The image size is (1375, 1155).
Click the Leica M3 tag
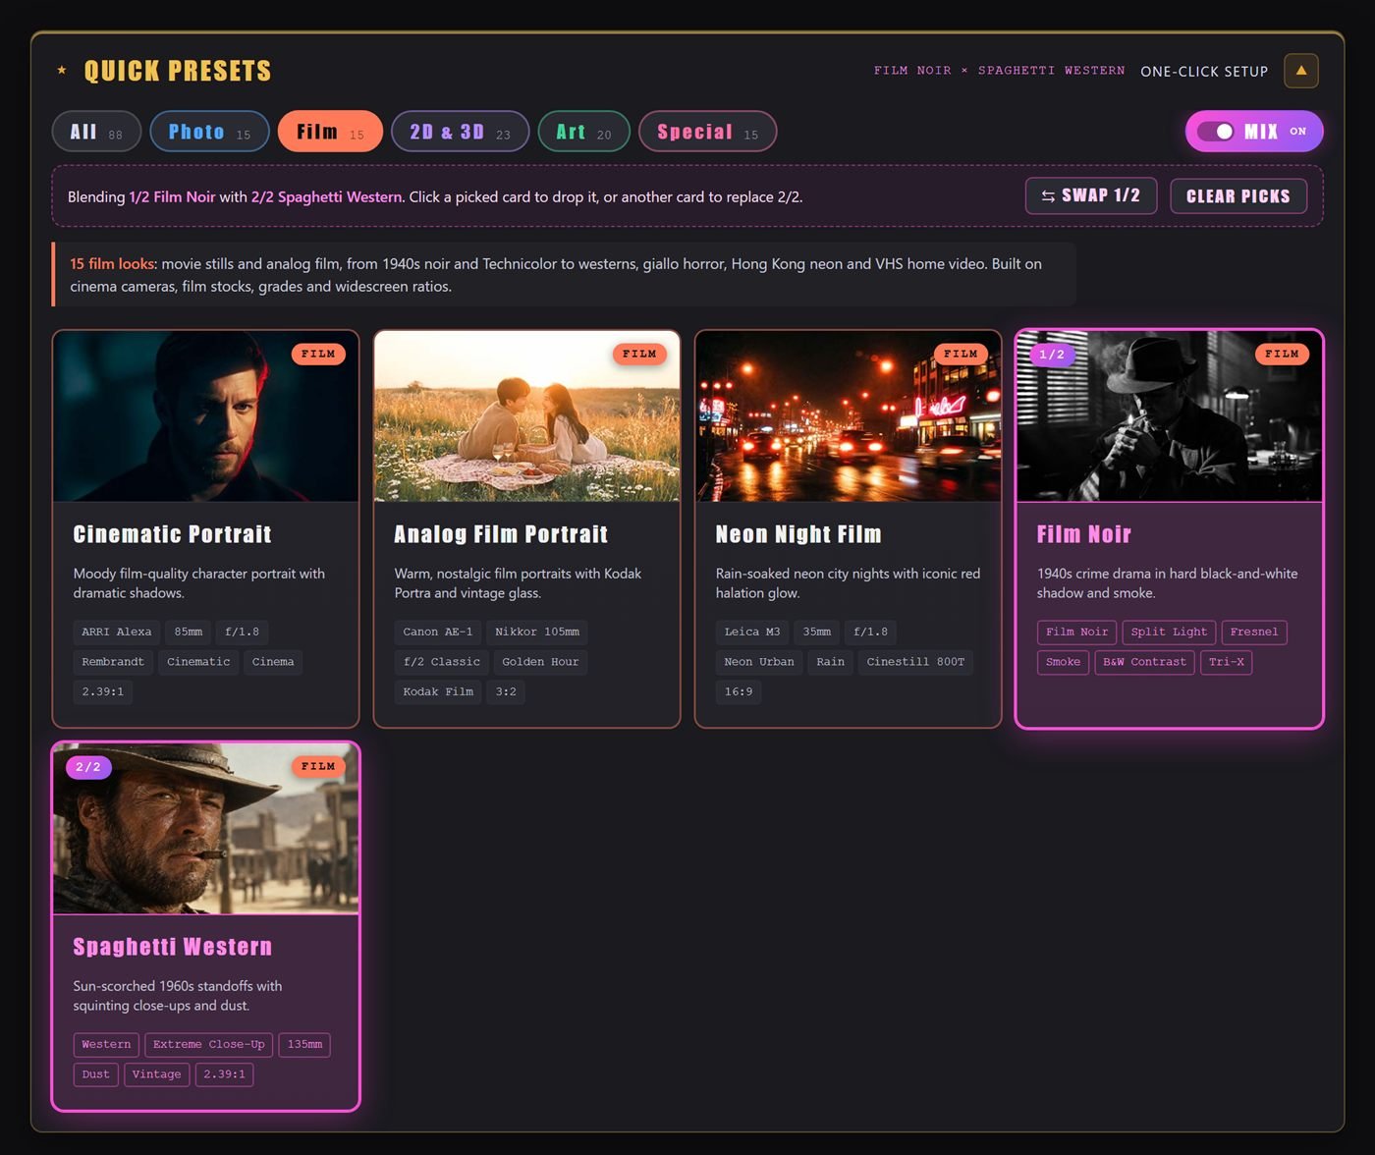pos(752,632)
